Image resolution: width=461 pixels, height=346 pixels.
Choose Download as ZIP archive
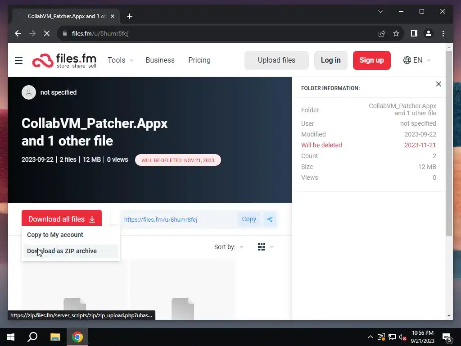71,251
